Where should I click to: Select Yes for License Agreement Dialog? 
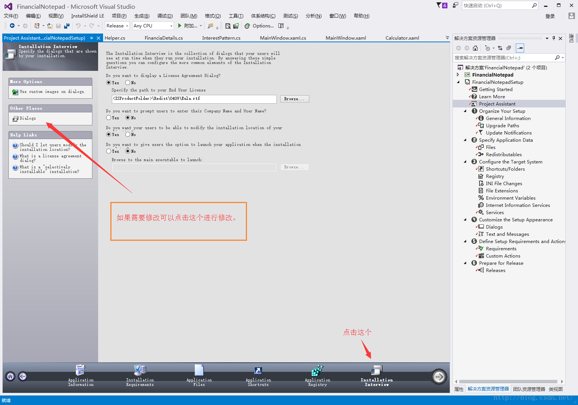point(109,83)
